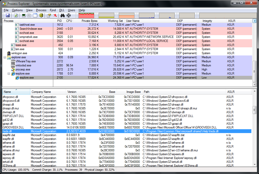
Task: Collapse the iexplore.exe 1788 subtree
Action: coord(9,74)
